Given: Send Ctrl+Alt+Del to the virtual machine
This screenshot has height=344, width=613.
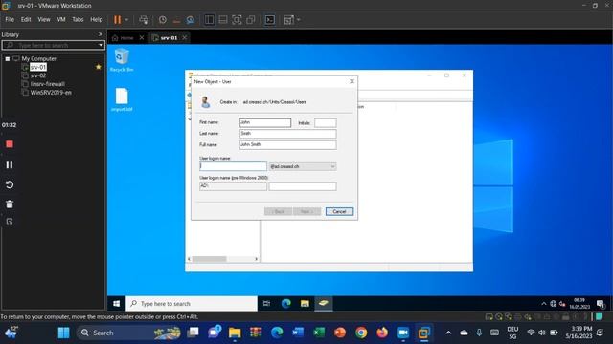Looking at the screenshot, I should click(144, 19).
